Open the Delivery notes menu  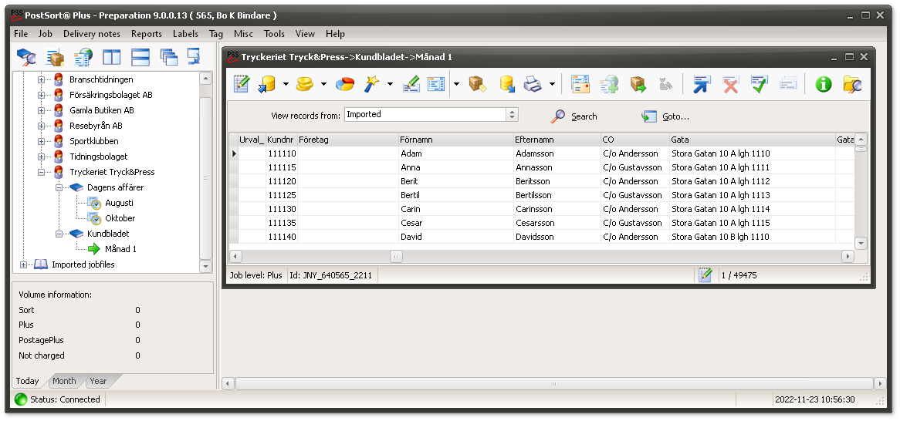[92, 34]
